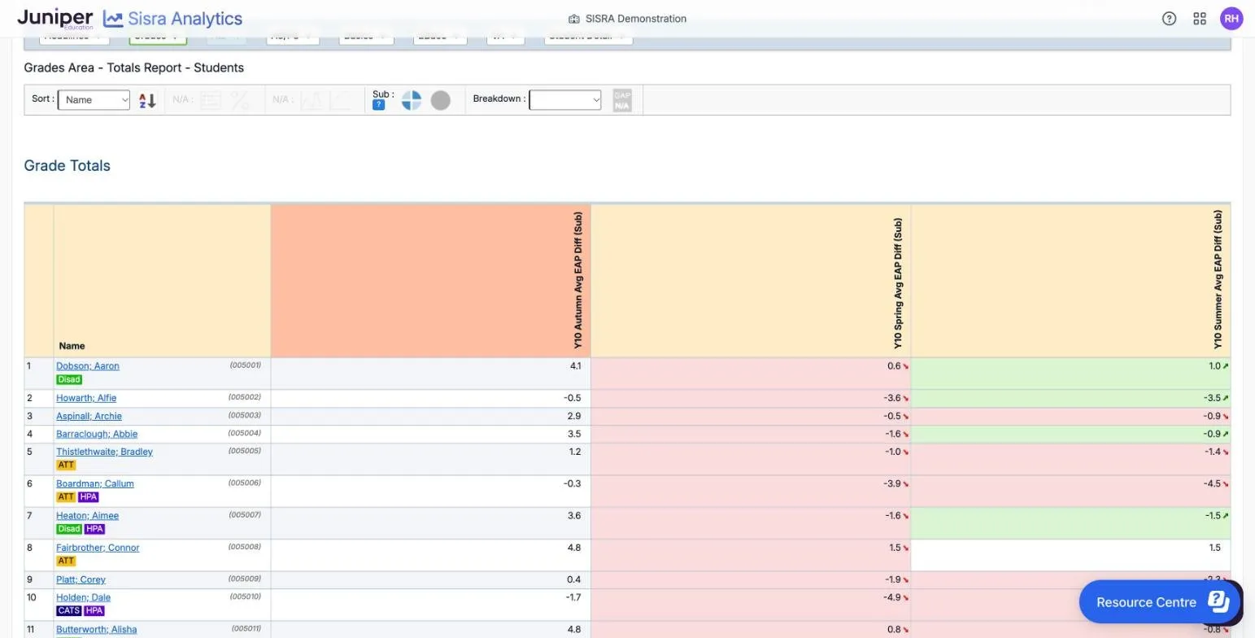1255x638 pixels.
Task: Click the Juniper Education logo
Action: tap(55, 19)
